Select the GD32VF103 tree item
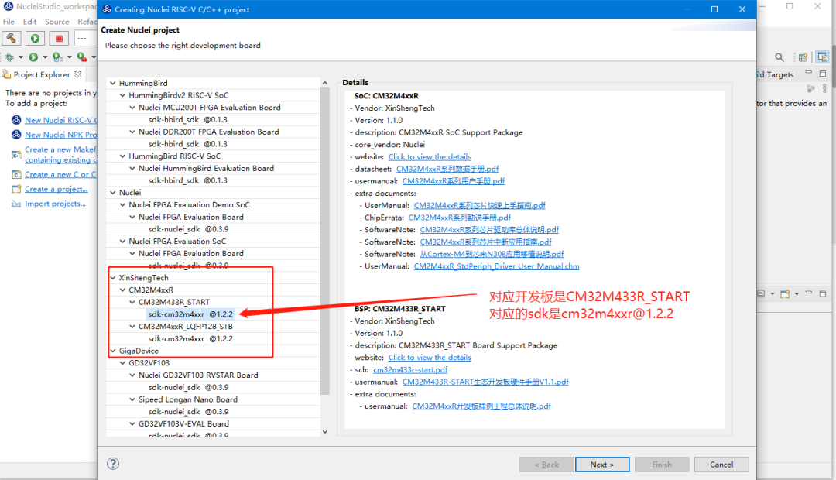This screenshot has height=480, width=836. click(149, 363)
